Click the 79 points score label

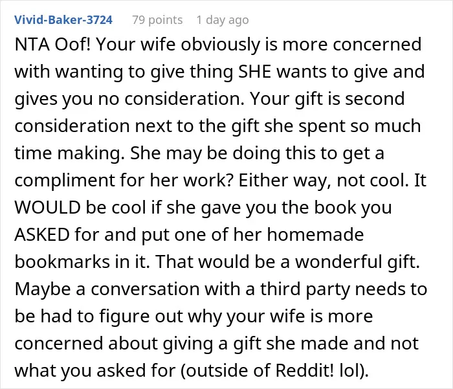pyautogui.click(x=157, y=20)
